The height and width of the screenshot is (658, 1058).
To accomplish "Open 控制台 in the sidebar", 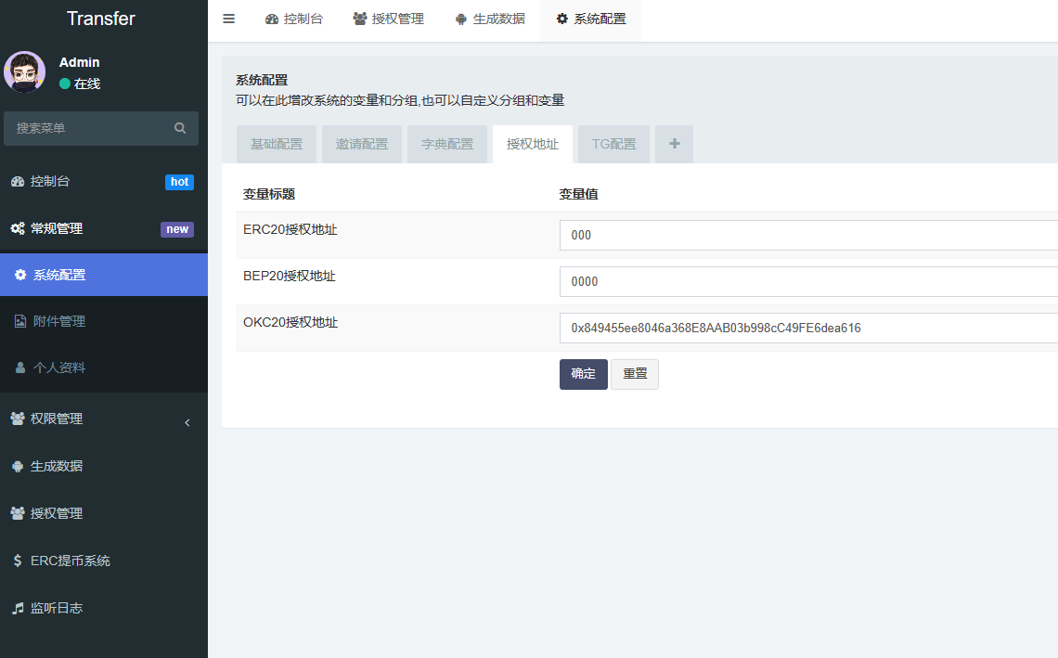I will click(50, 181).
